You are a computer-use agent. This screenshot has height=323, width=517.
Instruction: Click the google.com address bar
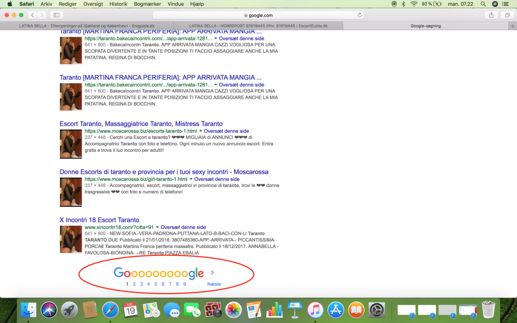258,15
